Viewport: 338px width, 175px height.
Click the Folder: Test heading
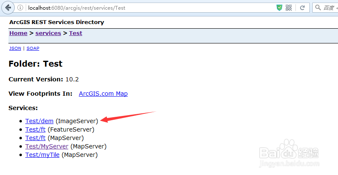click(x=35, y=64)
